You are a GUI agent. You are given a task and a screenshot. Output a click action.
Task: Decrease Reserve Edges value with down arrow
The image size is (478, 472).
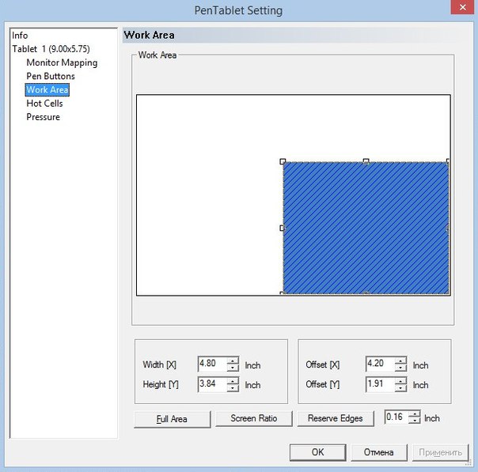414,421
